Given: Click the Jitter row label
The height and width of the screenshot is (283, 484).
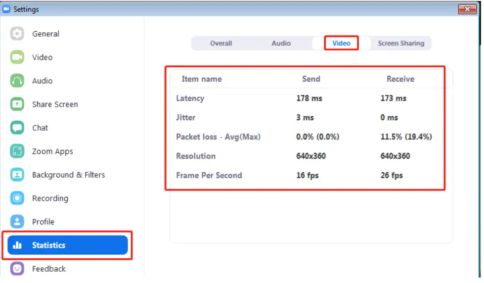Looking at the screenshot, I should coord(185,117).
